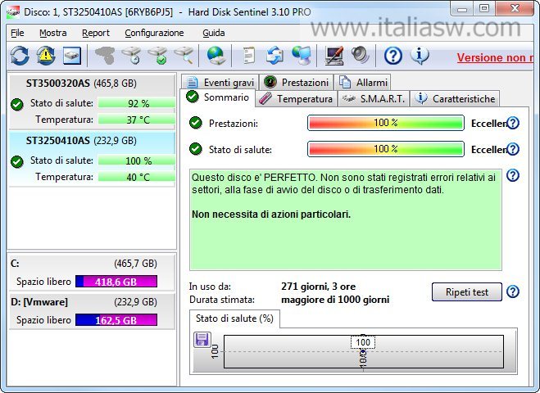Viewport: 540px width, 393px height.
Task: Click the 37 °C temperature bar
Action: pyautogui.click(x=137, y=120)
